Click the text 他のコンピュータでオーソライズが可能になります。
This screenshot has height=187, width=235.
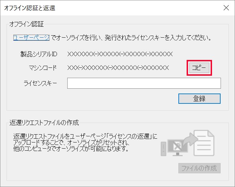(71, 149)
